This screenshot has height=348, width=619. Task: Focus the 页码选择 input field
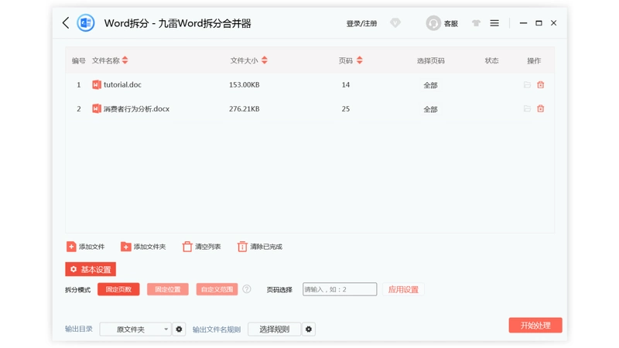point(340,289)
